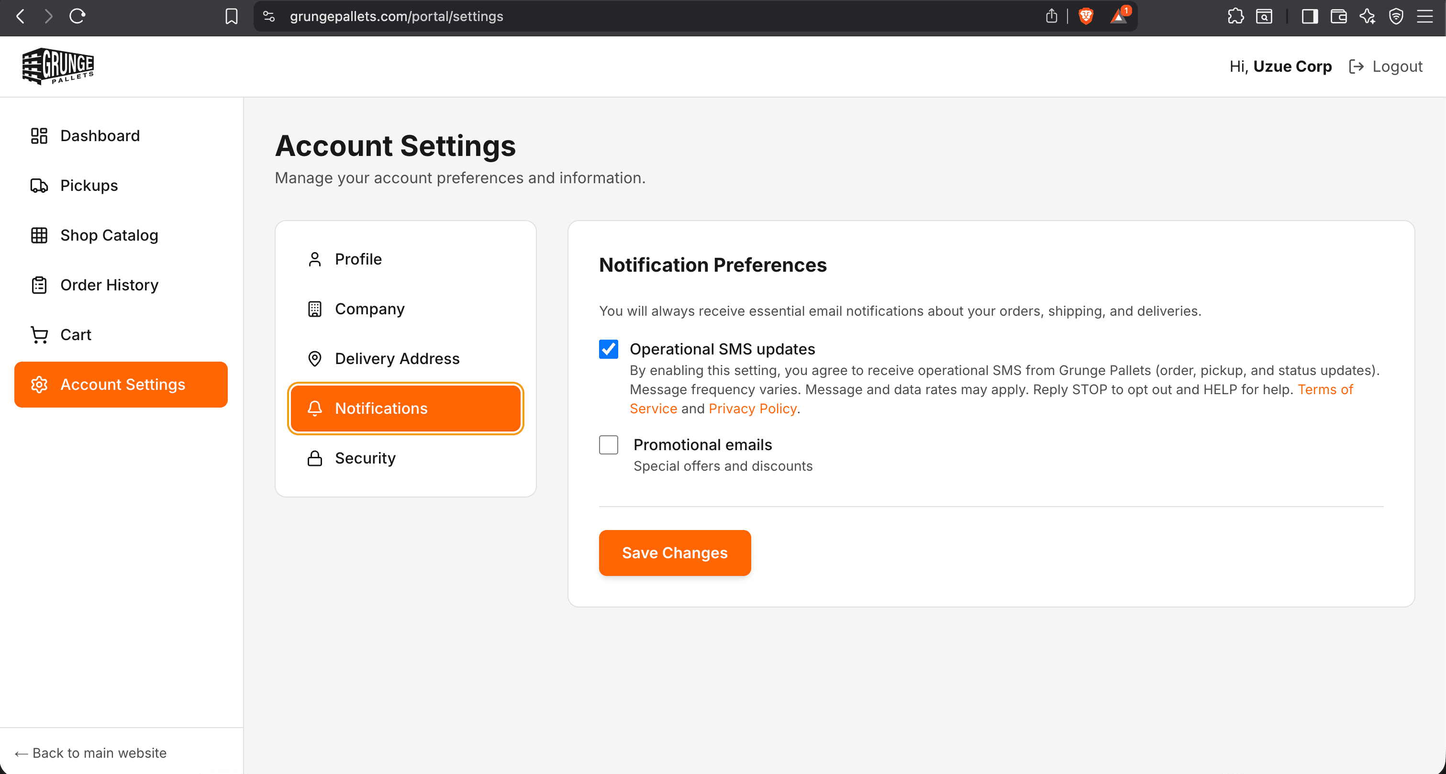The width and height of the screenshot is (1446, 774).
Task: Open the Shop Catalog
Action: tap(109, 235)
